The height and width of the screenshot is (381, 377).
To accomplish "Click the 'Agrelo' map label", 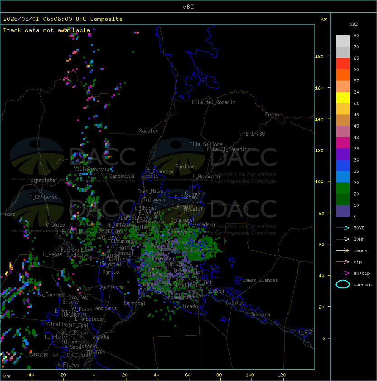I will [x=111, y=272].
